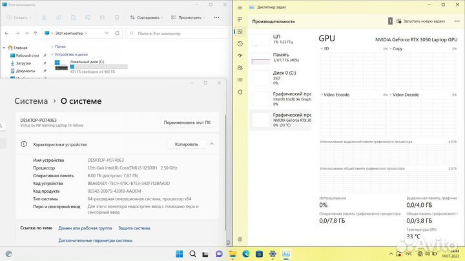Collapse the Главная tree node
This screenshot has height=261, width=465.
click(x=4, y=48)
